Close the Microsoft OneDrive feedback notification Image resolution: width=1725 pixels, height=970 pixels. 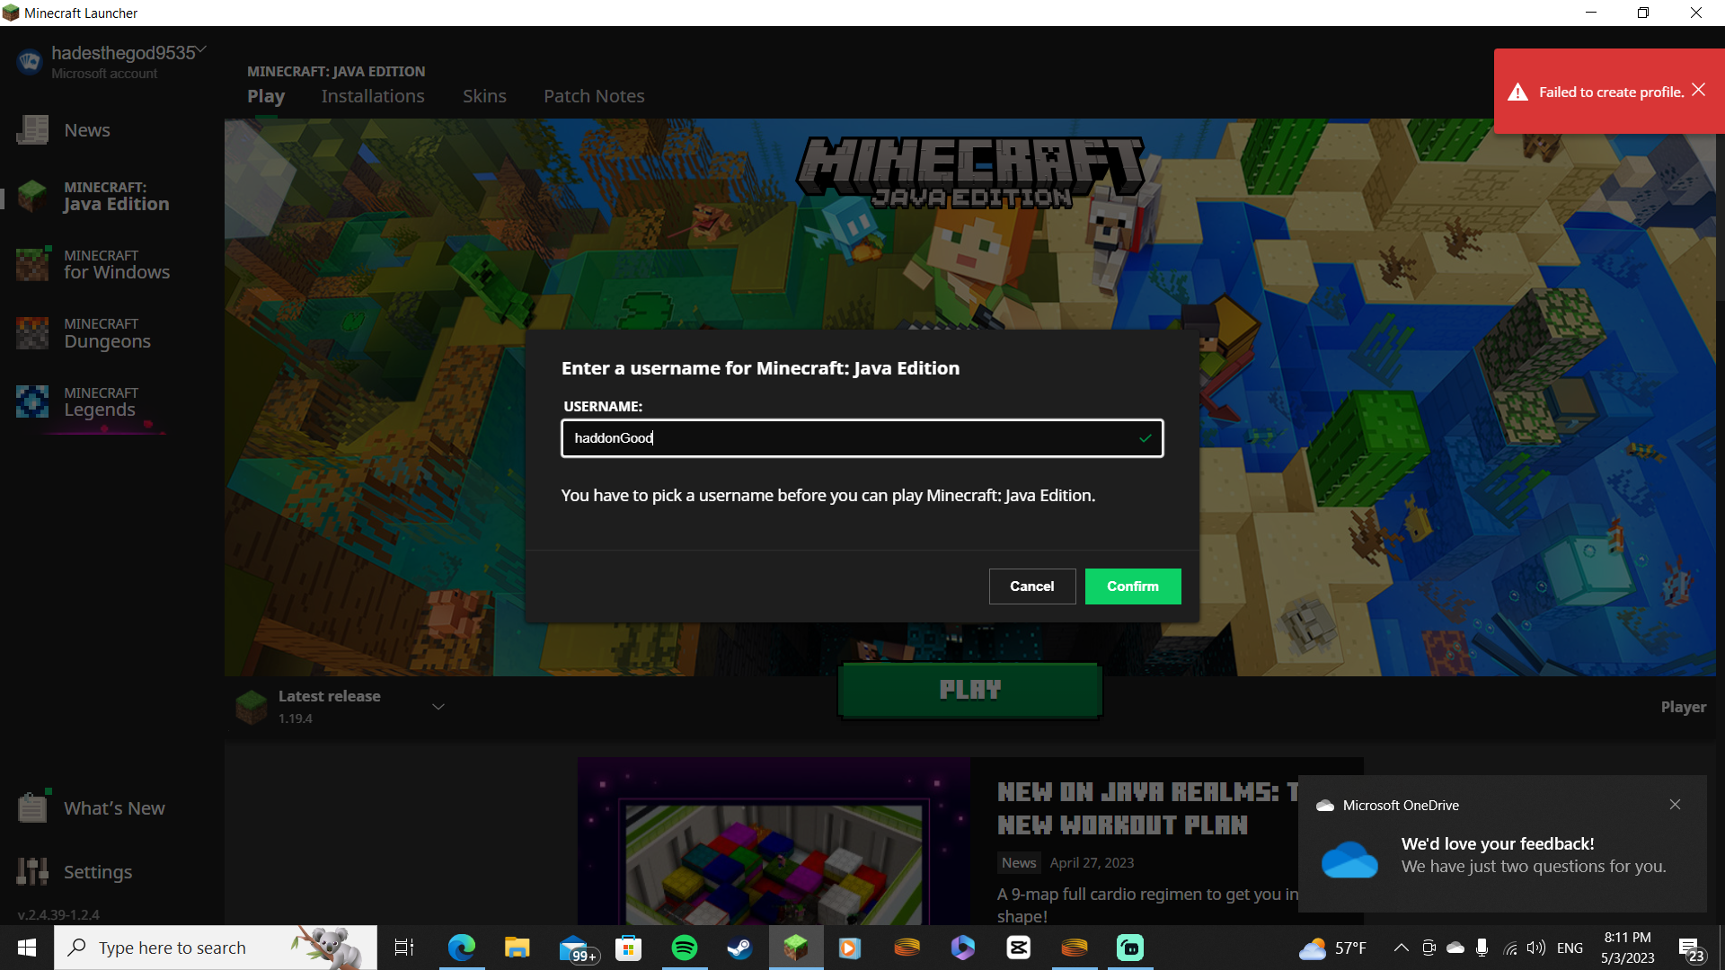point(1675,805)
